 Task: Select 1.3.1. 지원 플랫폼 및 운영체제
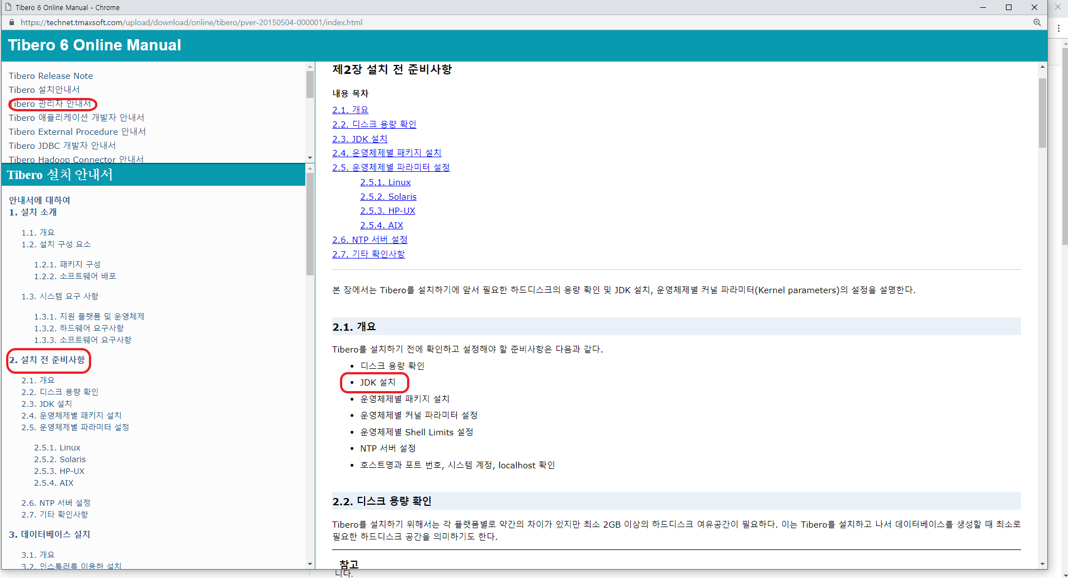(x=89, y=316)
